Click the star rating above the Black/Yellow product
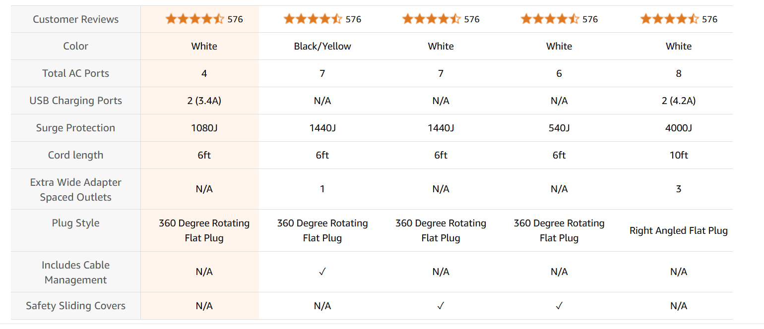 click(313, 19)
